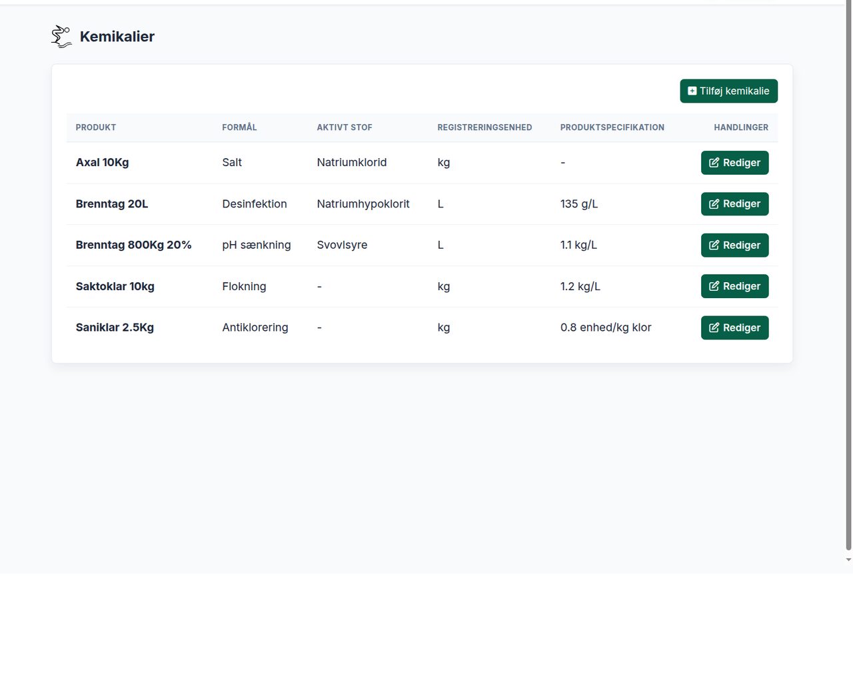Select the Axal 10Kg product name
853x683 pixels.
pos(102,163)
